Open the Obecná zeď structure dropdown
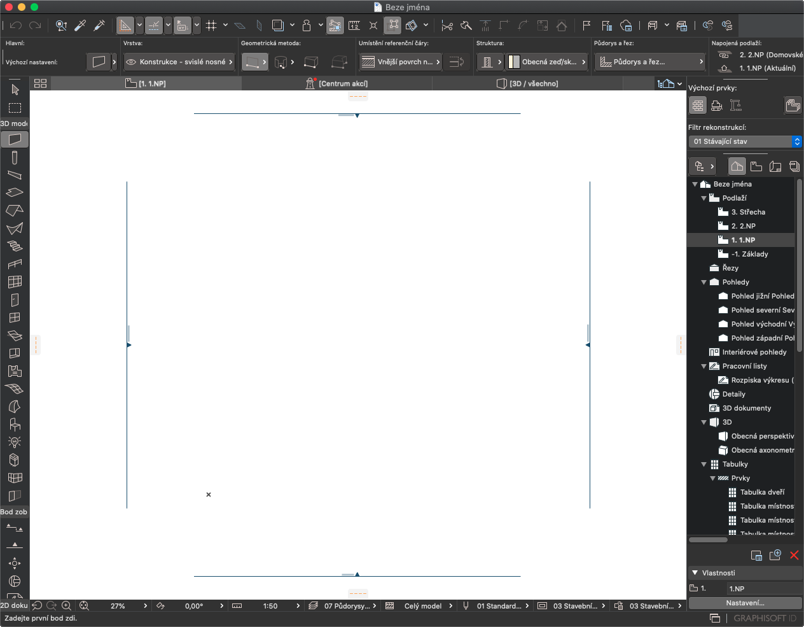 [x=547, y=62]
